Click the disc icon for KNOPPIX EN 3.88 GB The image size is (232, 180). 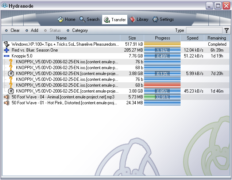click(11, 74)
